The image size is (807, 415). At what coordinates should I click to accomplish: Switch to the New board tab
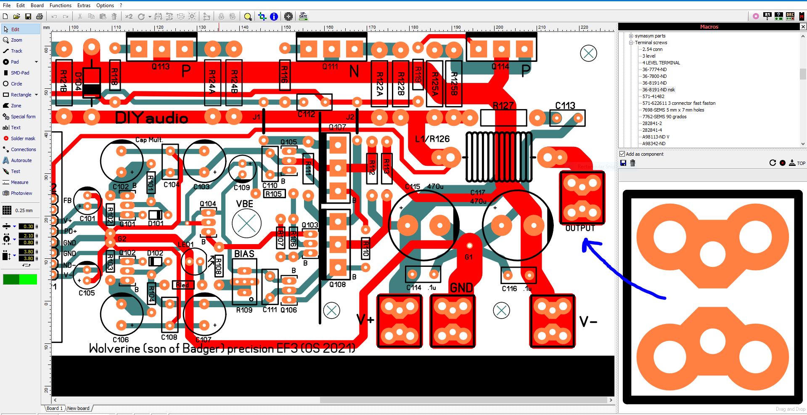[x=79, y=408]
